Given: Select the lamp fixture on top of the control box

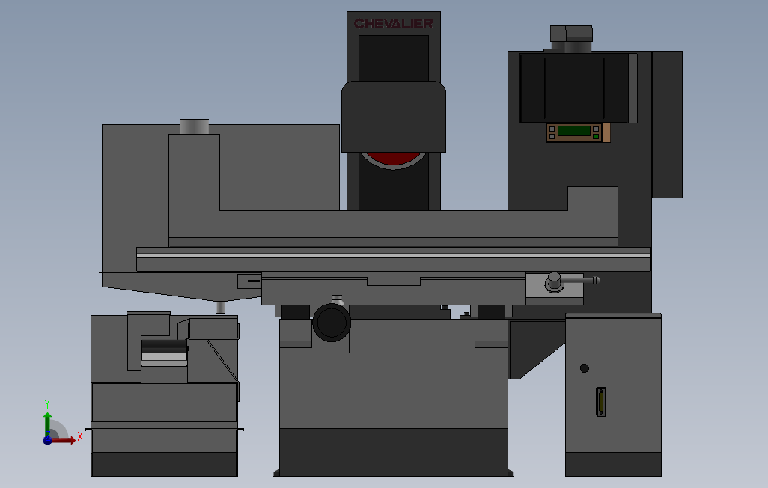Looking at the screenshot, I should [572, 39].
